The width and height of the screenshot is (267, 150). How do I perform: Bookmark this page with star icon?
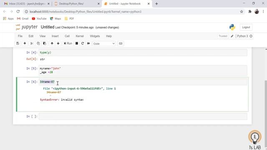(242, 12)
